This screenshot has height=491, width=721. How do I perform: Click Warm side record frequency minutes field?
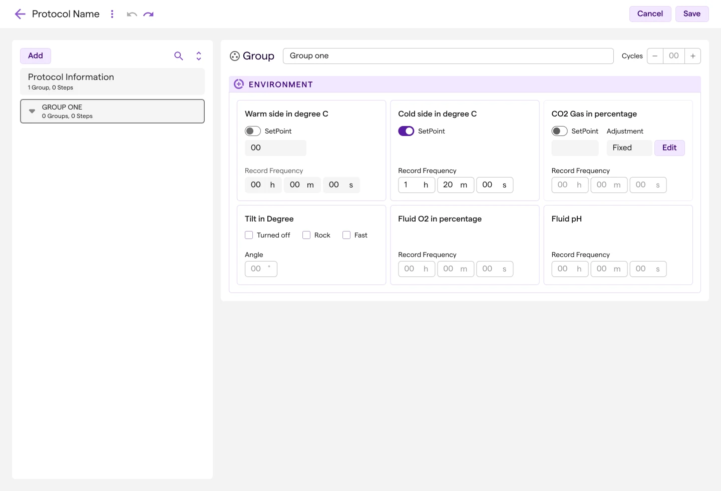[x=302, y=185]
